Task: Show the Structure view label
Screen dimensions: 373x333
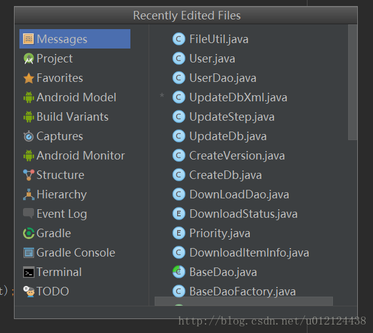Action: (61, 175)
